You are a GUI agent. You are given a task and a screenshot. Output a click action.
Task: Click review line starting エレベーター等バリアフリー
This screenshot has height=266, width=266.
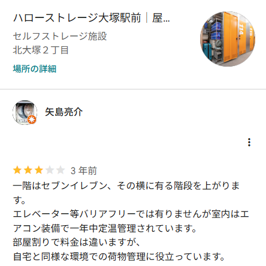(x=131, y=214)
